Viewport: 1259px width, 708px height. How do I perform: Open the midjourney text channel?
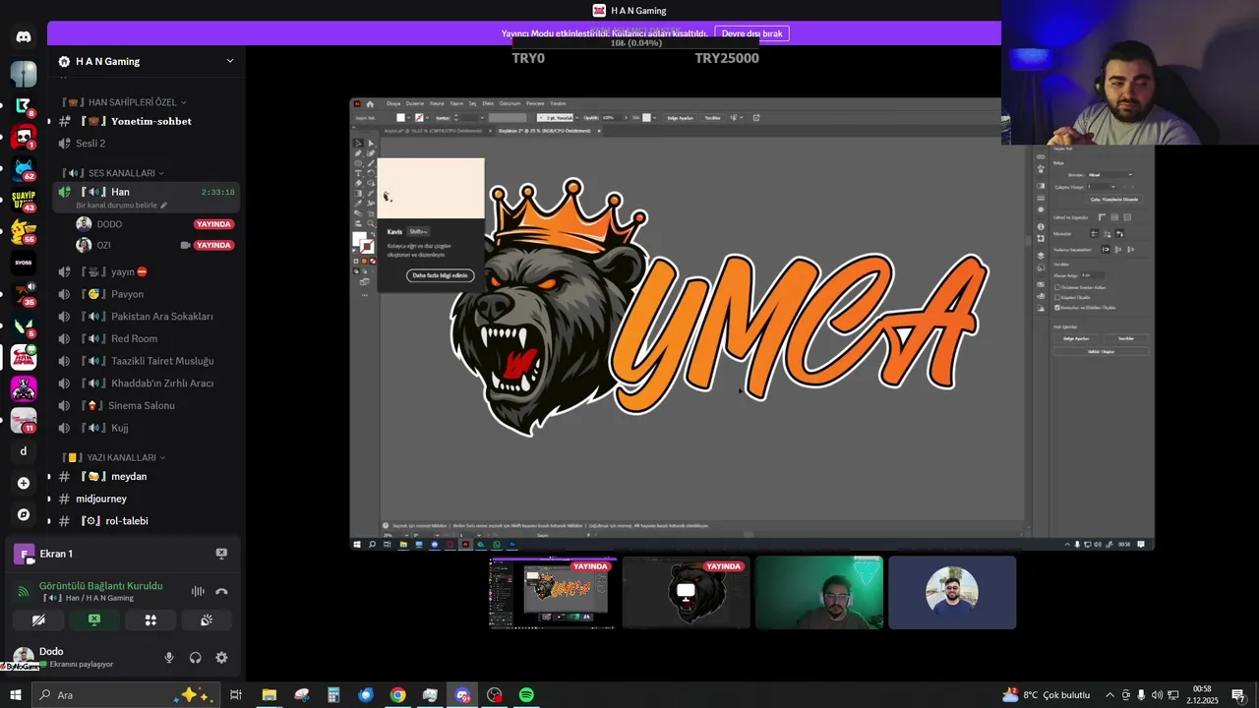tap(101, 499)
